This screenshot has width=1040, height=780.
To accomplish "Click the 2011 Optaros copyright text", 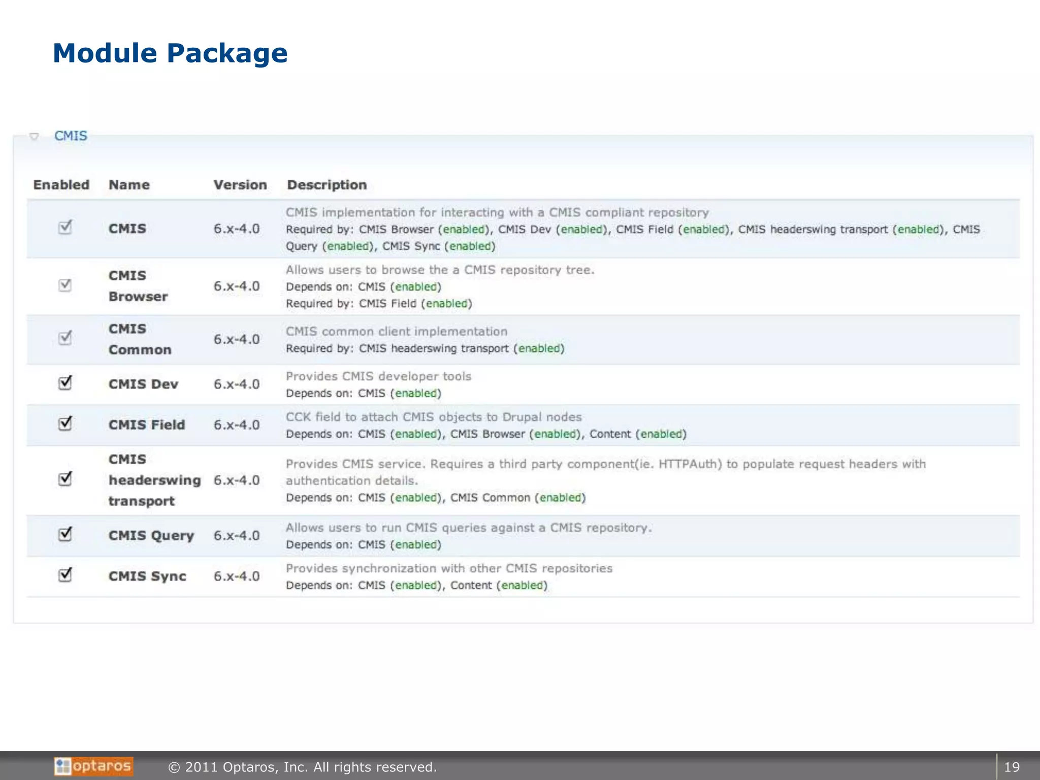I will [303, 767].
